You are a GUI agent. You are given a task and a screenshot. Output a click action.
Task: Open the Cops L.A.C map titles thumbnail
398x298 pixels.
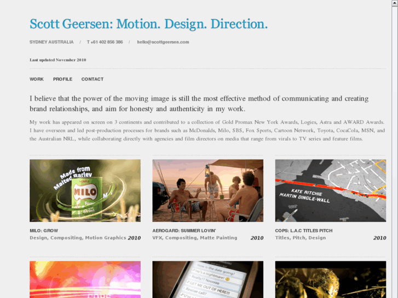(331, 190)
